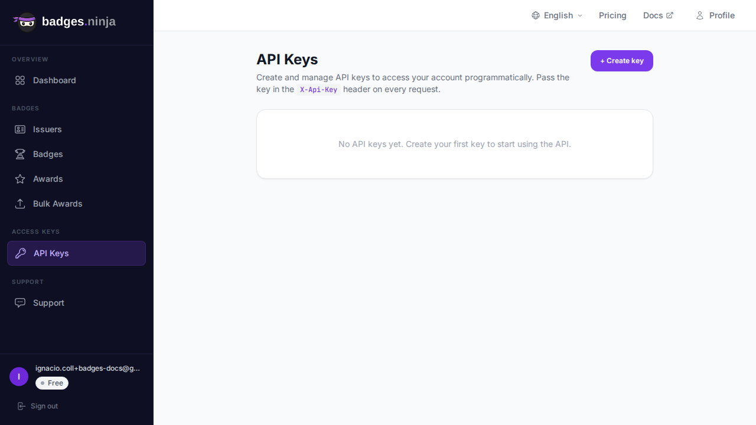Click the API Keys key icon
Image resolution: width=756 pixels, height=425 pixels.
(21, 253)
